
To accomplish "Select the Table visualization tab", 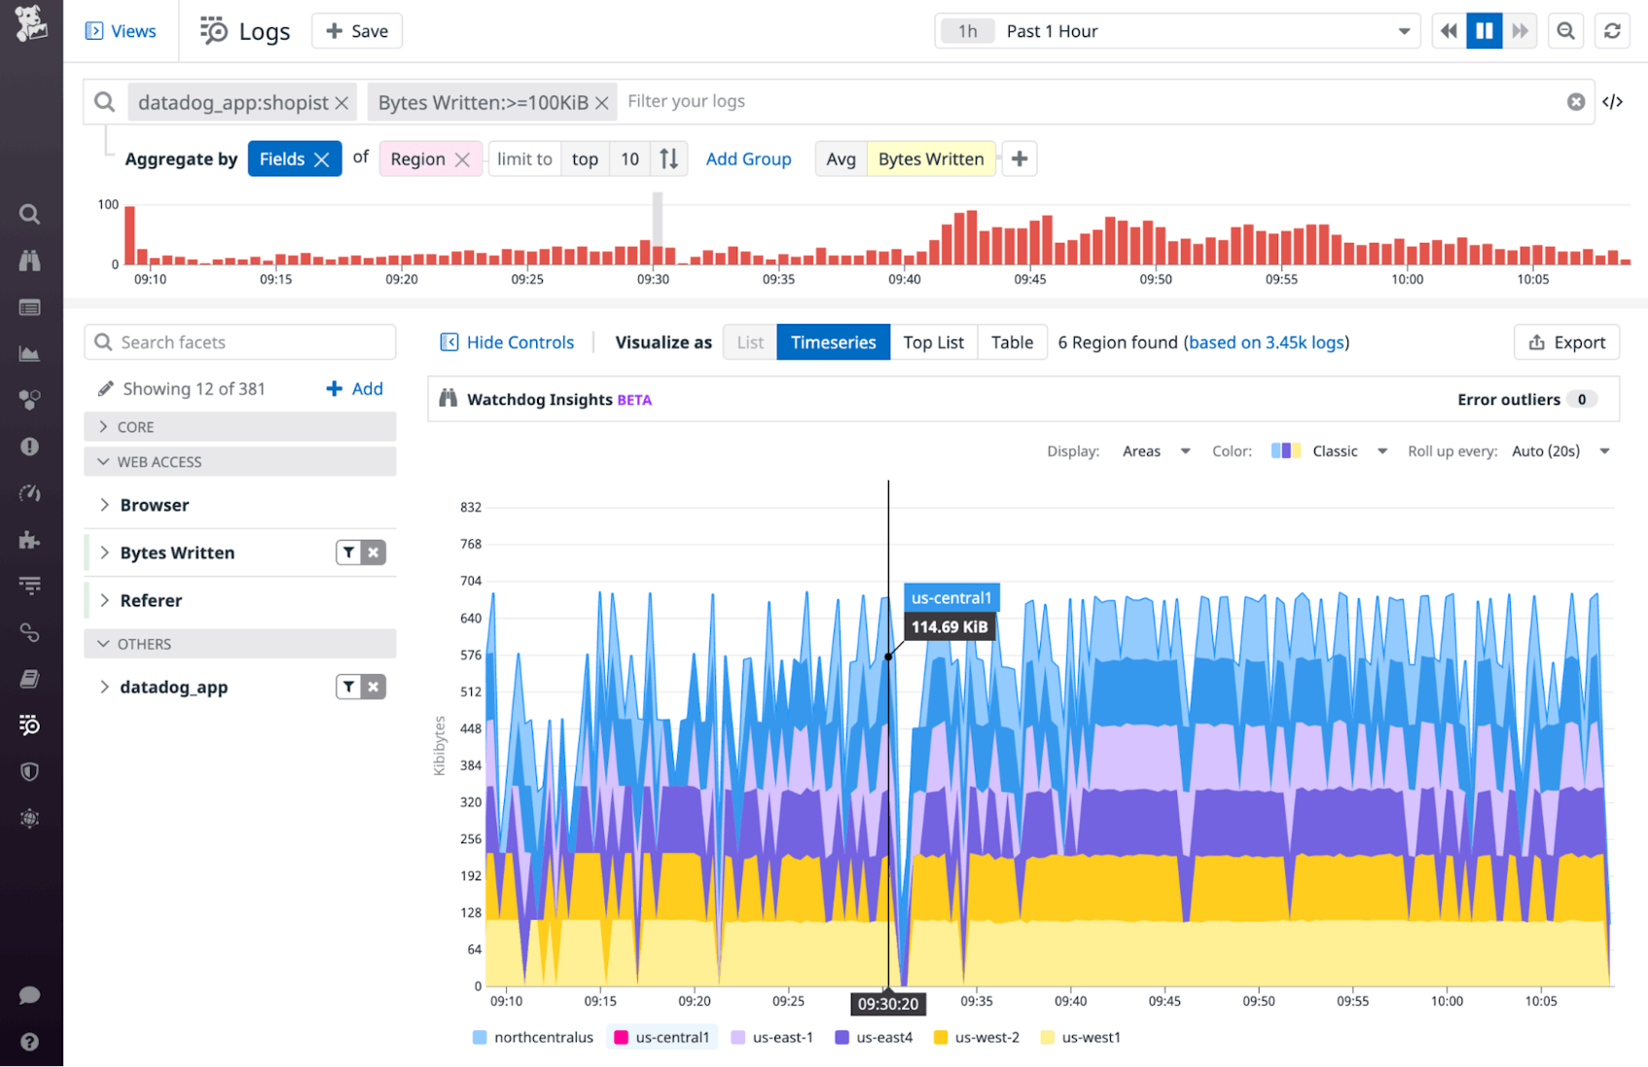I will coord(1012,341).
